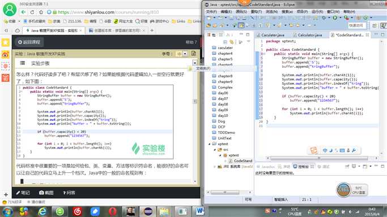Toggle the highlighted Eclipse toolbar button
This screenshot has height=217, width=387.
(241, 25)
